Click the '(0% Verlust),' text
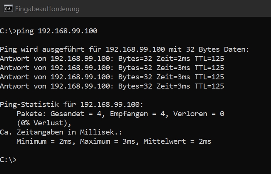271x174 pixels. [x=44, y=123]
